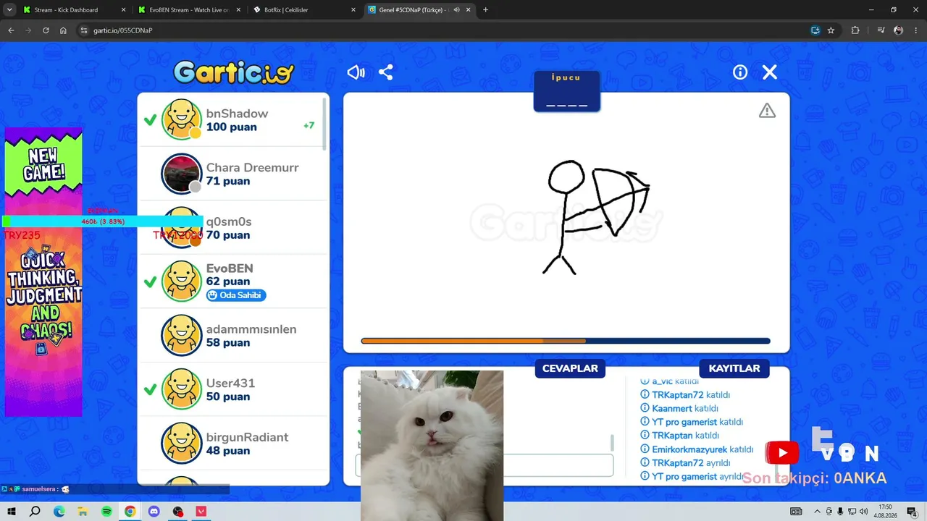This screenshot has width=927, height=521.
Task: Click the NEW GAME advertisement banner
Action: pyautogui.click(x=43, y=271)
